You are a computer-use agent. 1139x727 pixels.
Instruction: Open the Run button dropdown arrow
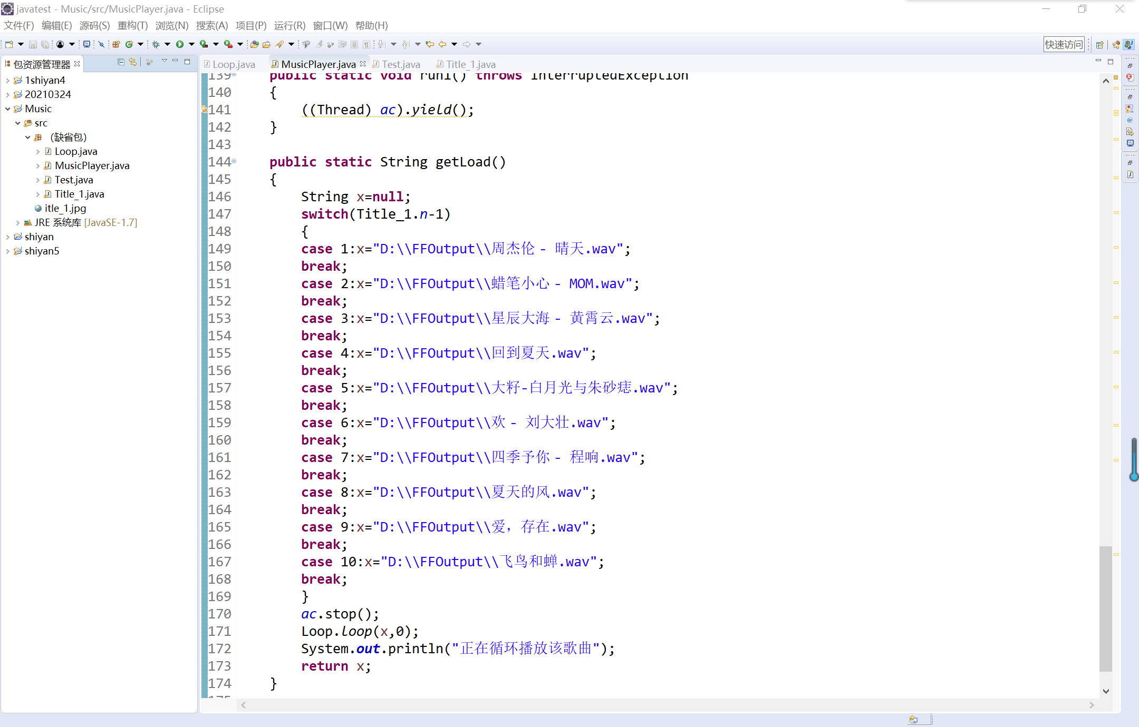point(192,45)
